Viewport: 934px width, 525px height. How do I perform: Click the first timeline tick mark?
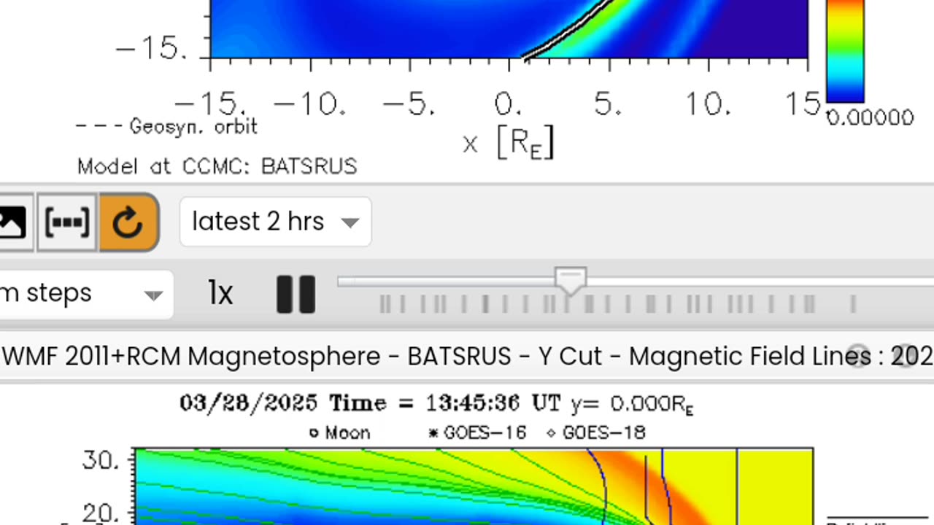coord(382,304)
